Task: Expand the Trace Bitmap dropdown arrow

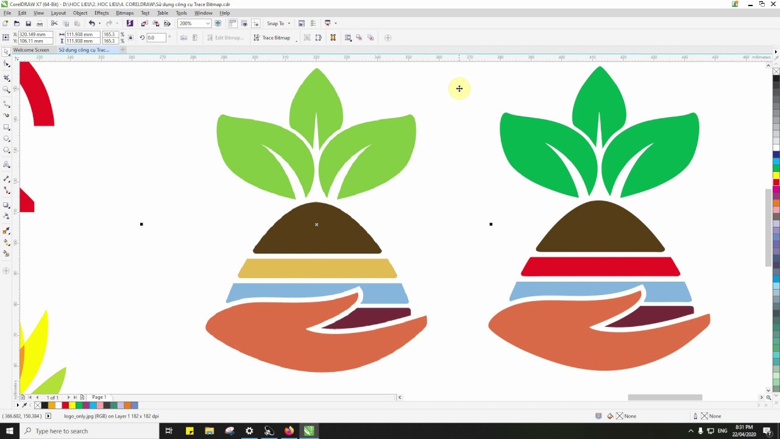Action: point(296,40)
